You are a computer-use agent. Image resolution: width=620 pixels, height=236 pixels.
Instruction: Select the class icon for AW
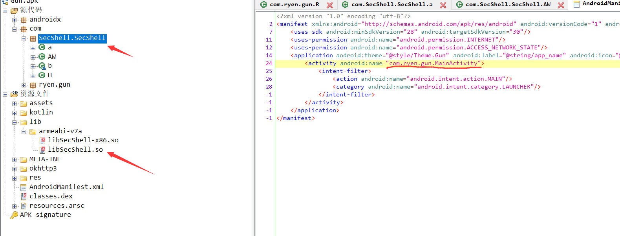tap(42, 57)
